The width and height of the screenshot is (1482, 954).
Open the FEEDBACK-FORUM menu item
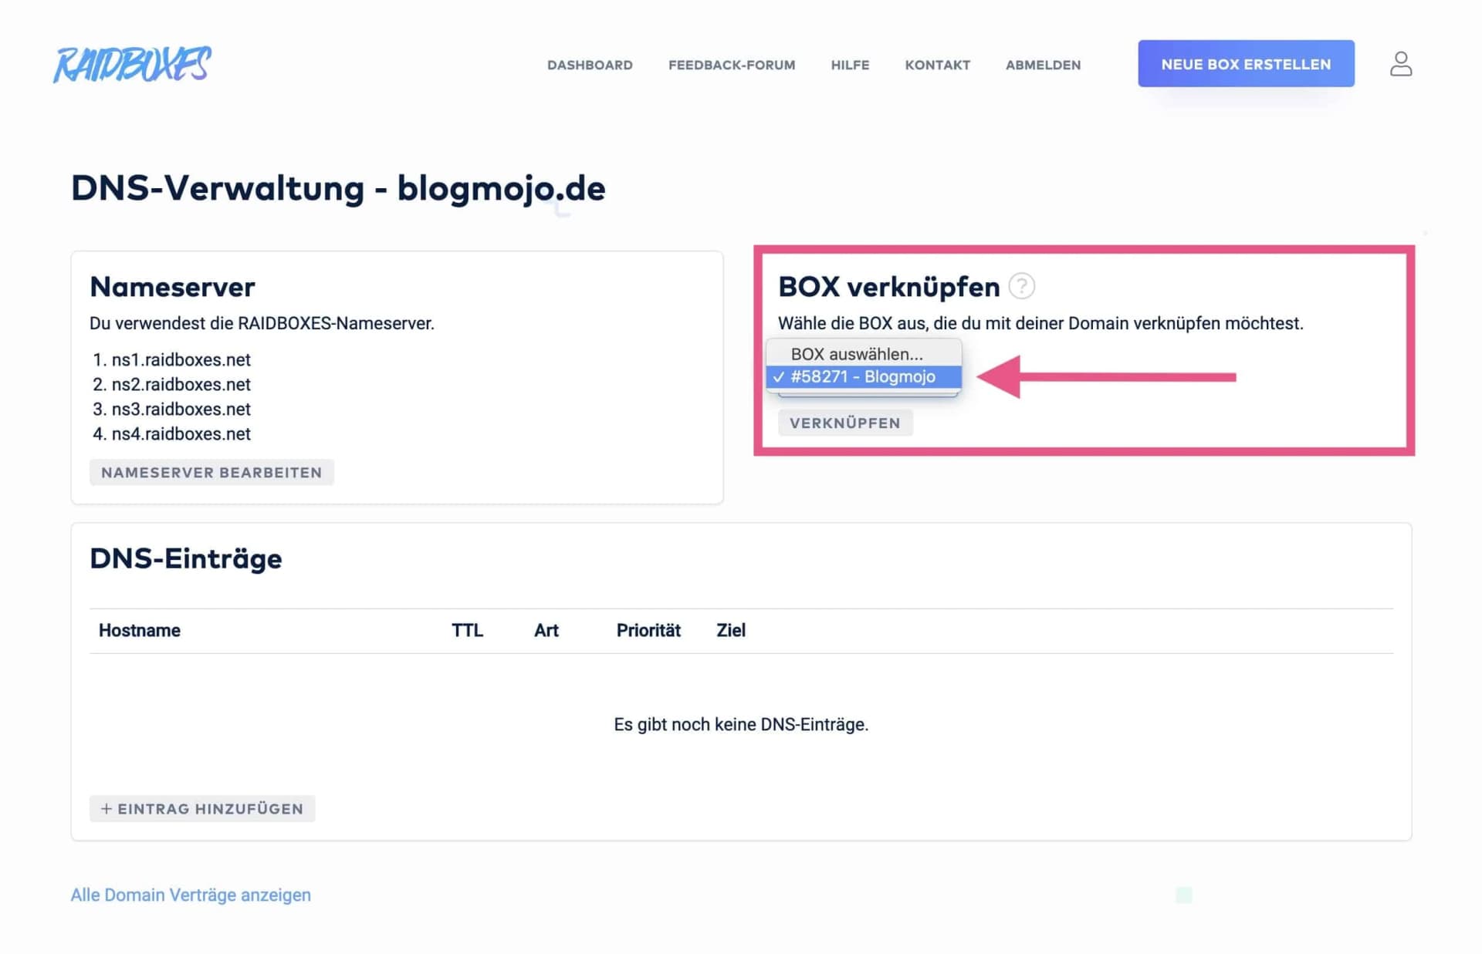732,65
